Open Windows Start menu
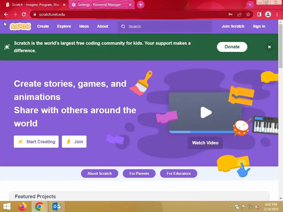Image resolution: width=283 pixels, height=212 pixels. (x=7, y=206)
